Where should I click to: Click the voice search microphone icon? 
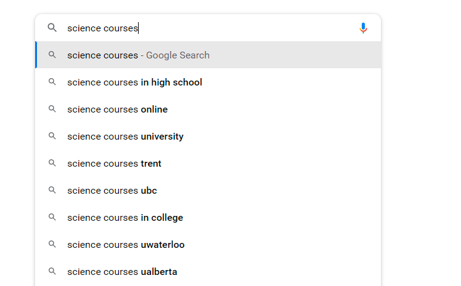363,28
